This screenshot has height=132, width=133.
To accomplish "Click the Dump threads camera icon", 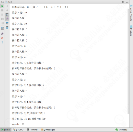I will click(x=2, y=19).
